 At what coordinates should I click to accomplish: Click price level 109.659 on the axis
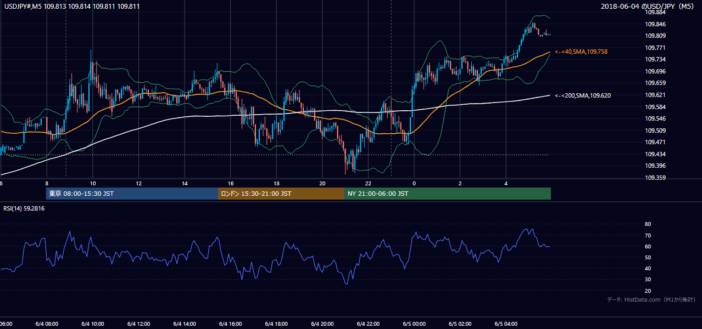pos(655,83)
